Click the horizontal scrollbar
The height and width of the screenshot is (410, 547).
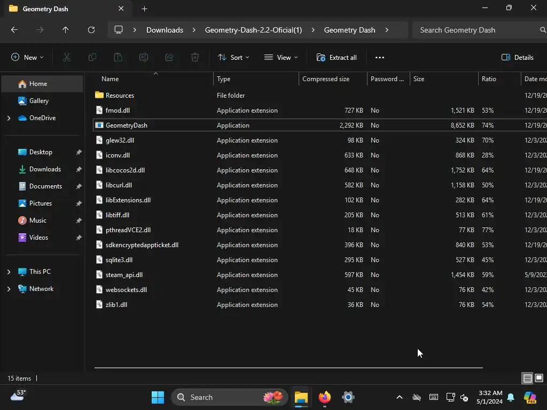coord(288,367)
